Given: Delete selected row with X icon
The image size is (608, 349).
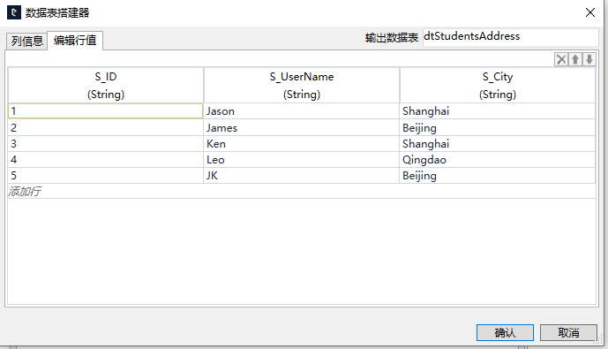Looking at the screenshot, I should click(561, 59).
